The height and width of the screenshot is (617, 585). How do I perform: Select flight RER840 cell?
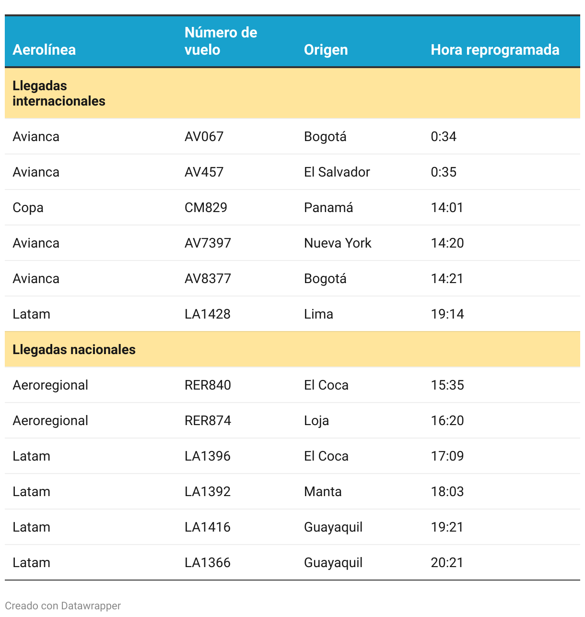click(x=208, y=385)
